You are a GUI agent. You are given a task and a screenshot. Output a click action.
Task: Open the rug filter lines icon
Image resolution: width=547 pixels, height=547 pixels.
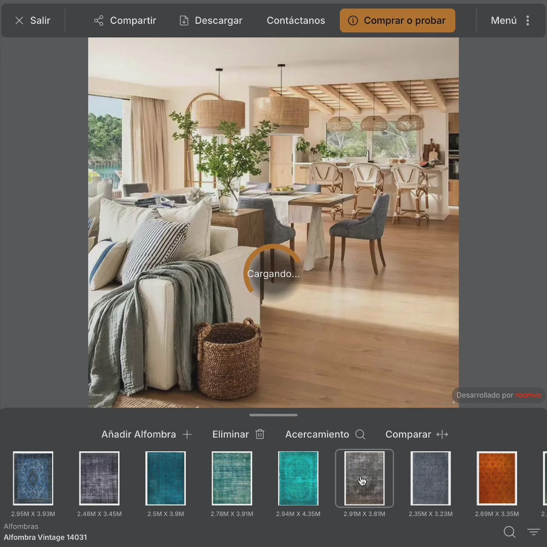[x=533, y=532]
